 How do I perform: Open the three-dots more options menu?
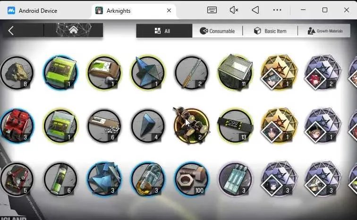click(277, 10)
